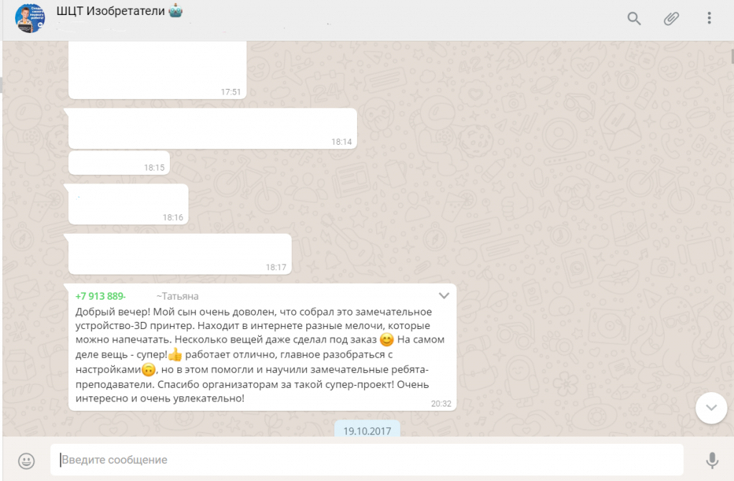Click the 19.10.2017 date separator
The image size is (734, 481).
(x=367, y=431)
